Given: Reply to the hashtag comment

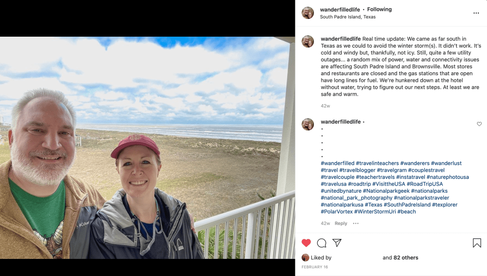Looking at the screenshot, I should (x=341, y=223).
